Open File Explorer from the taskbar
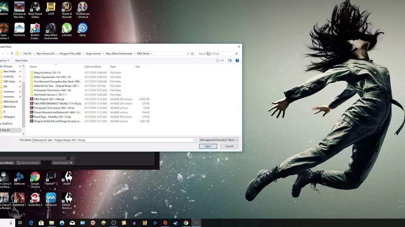Image resolution: width=405 pixels, height=227 pixels. click(52, 223)
